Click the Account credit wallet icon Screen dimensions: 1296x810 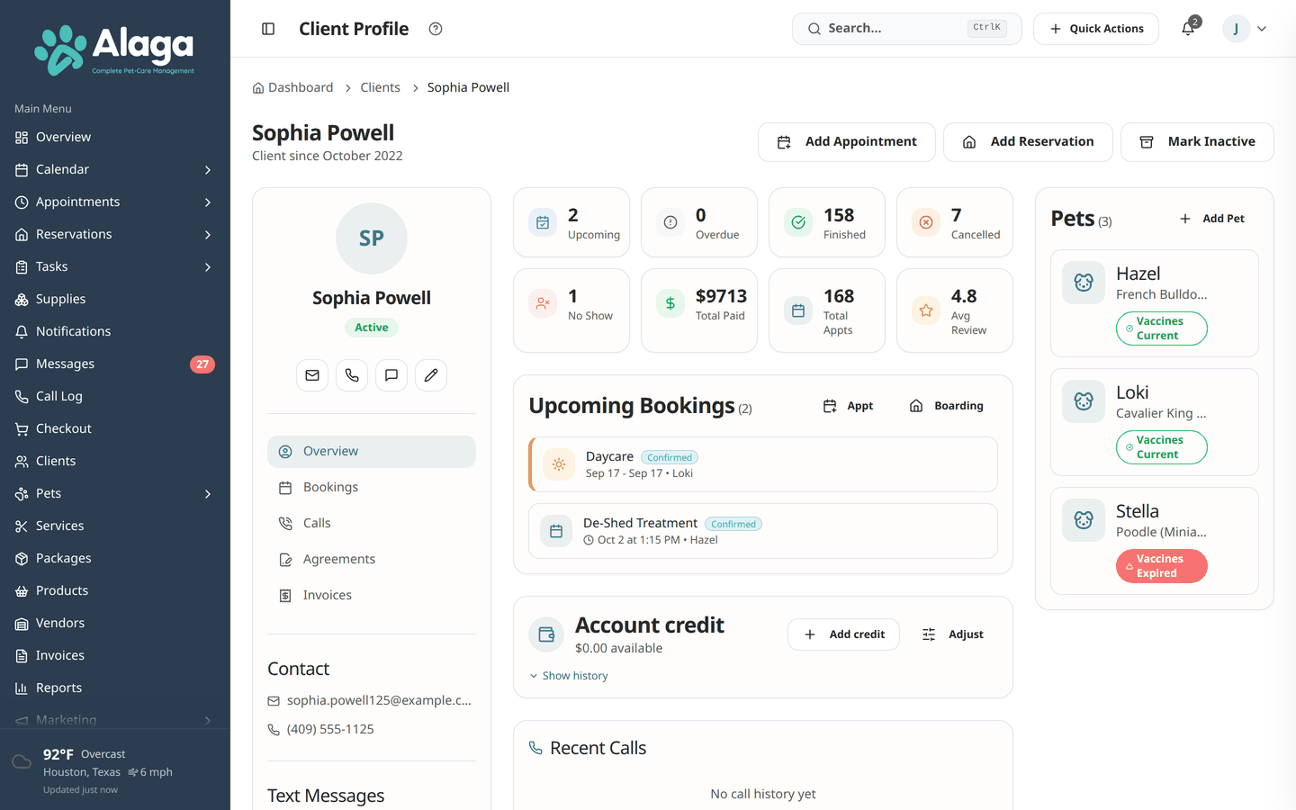pos(546,634)
